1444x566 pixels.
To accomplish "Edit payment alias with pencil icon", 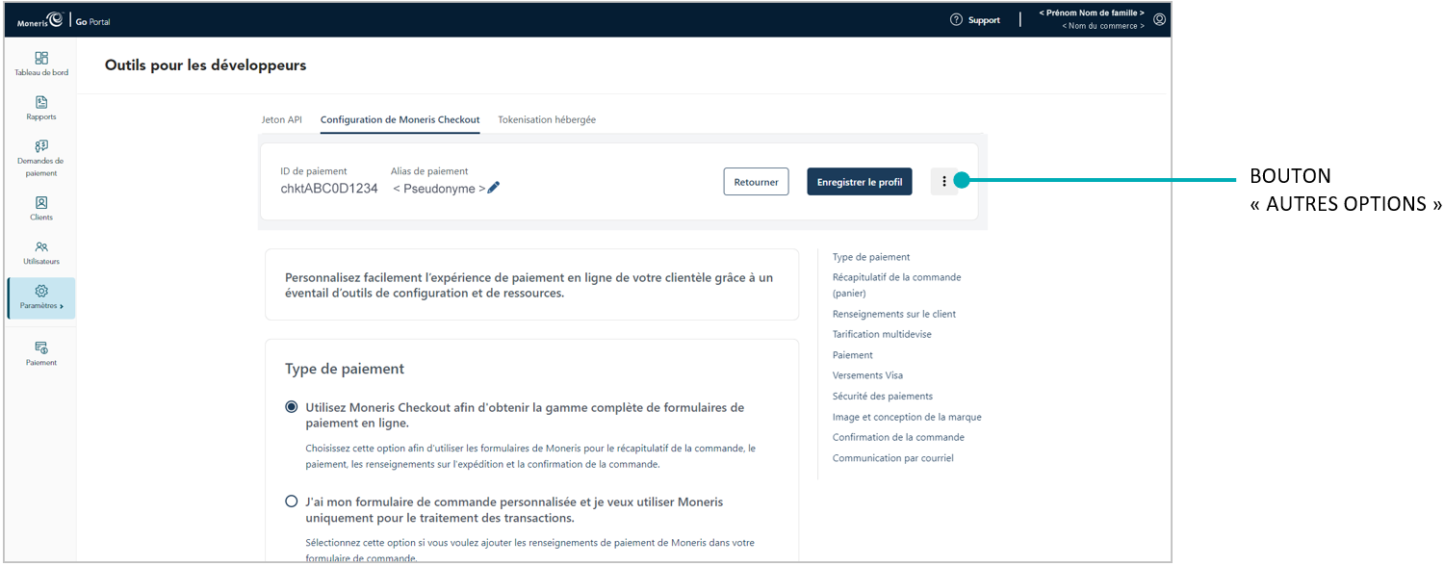I will (x=494, y=188).
